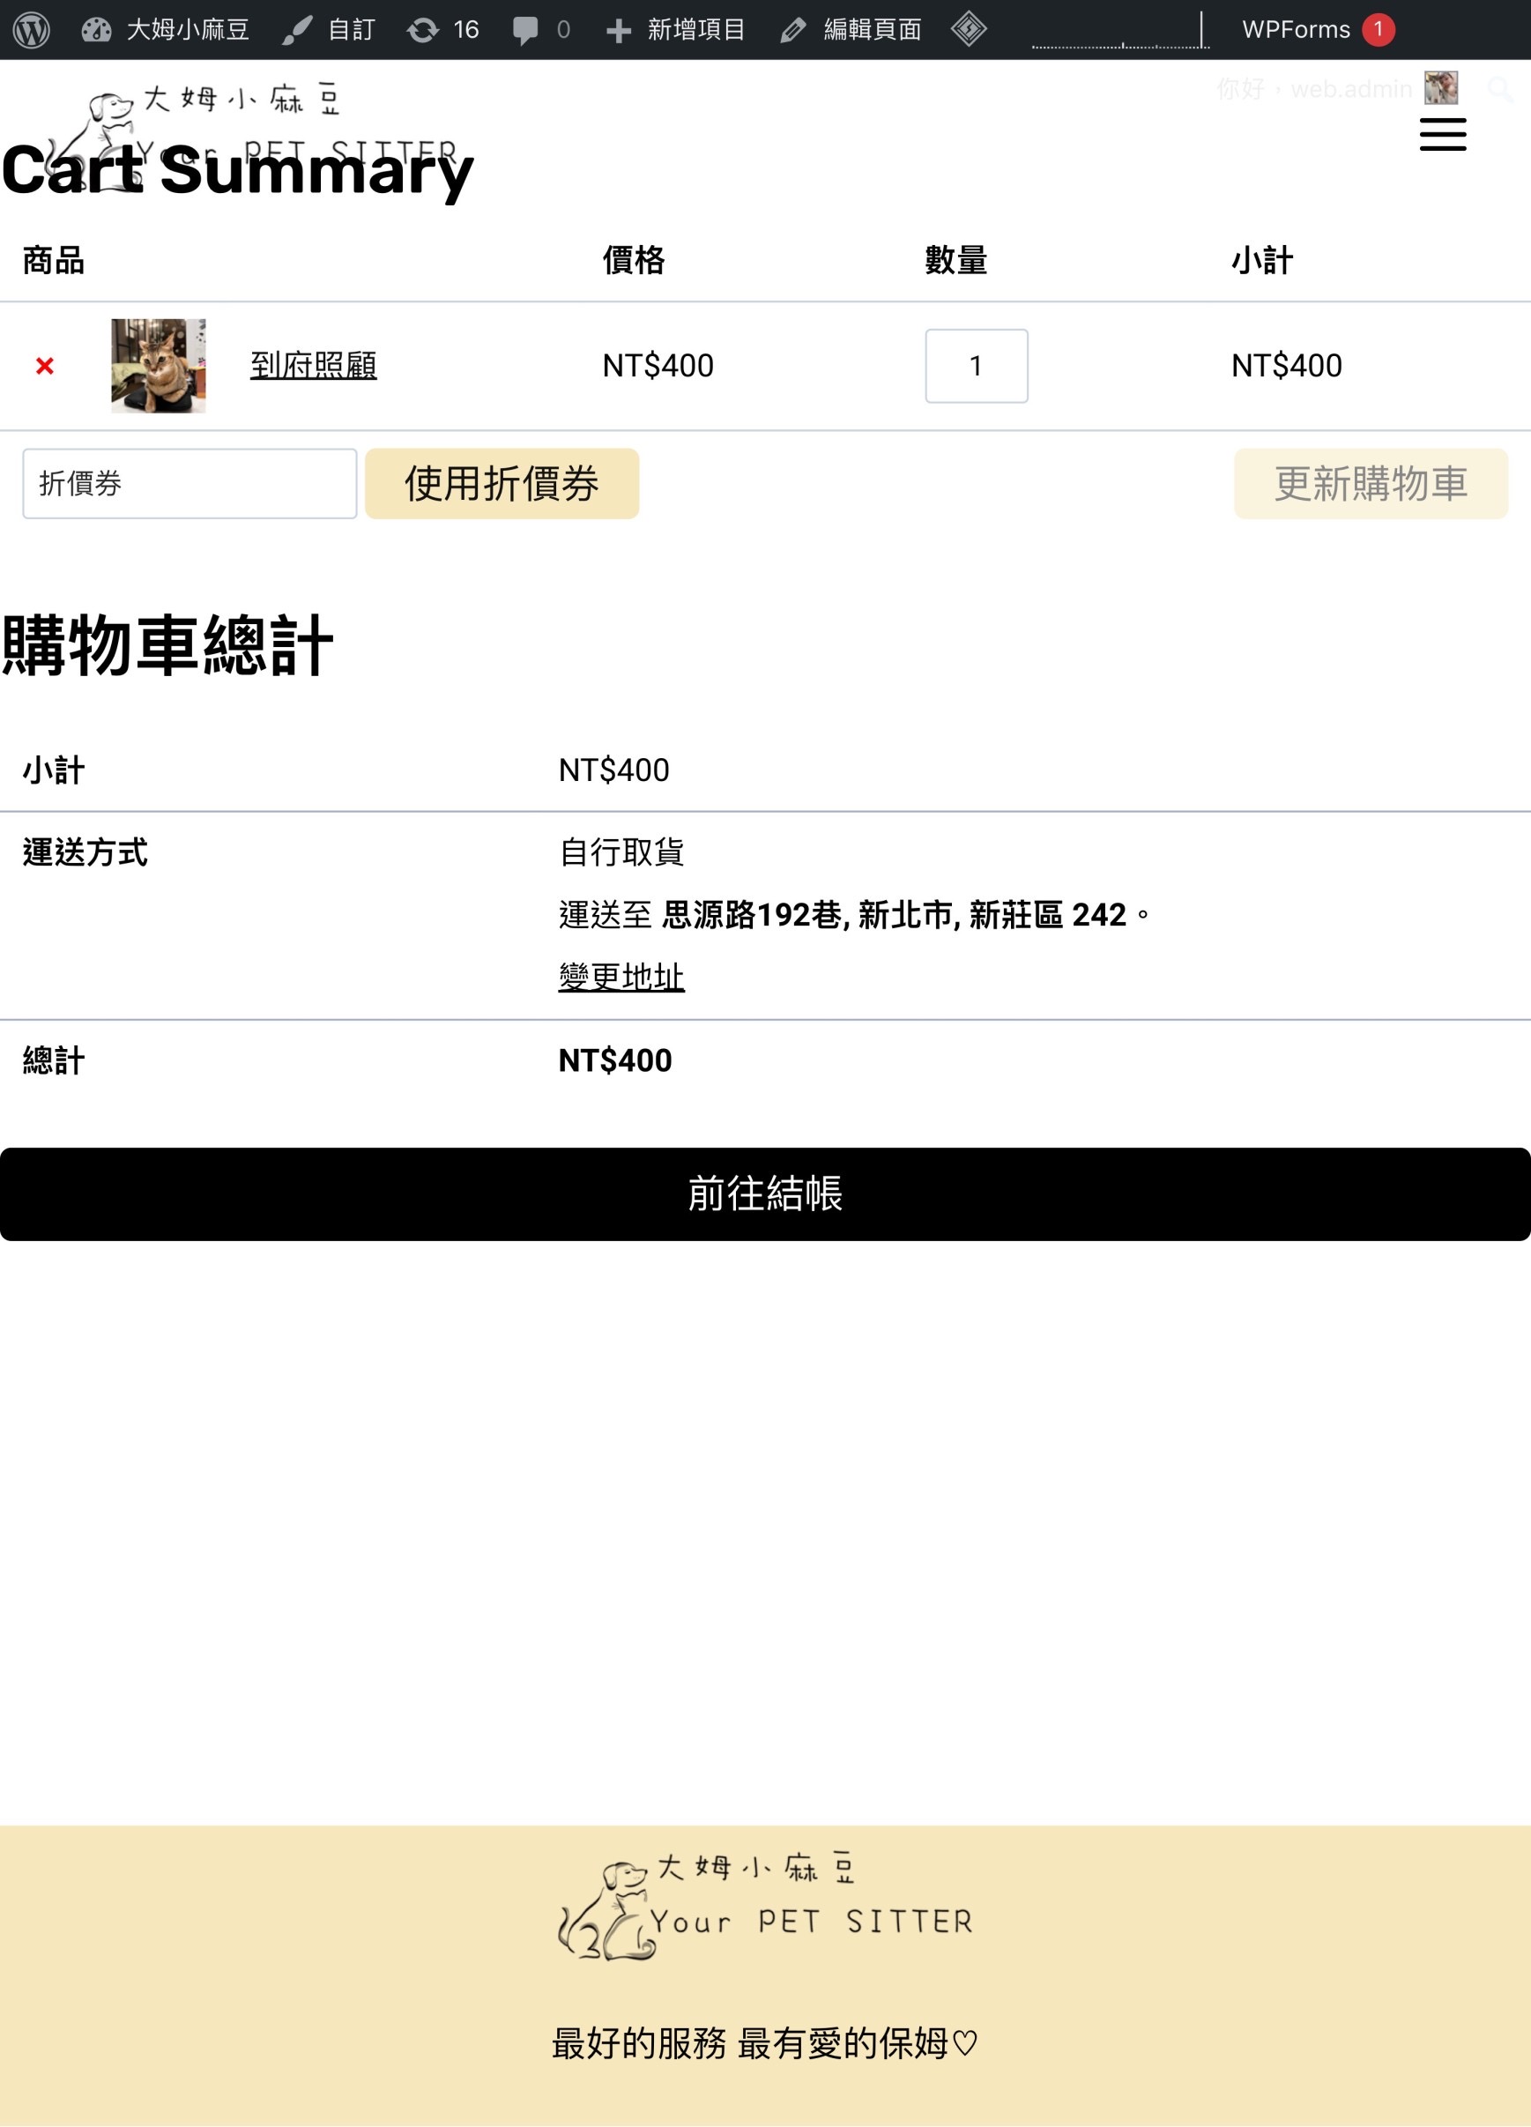Open the cat product thumbnail

(158, 366)
